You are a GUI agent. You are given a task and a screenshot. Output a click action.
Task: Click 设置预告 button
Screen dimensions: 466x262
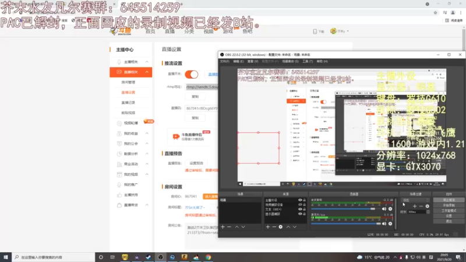196,164
